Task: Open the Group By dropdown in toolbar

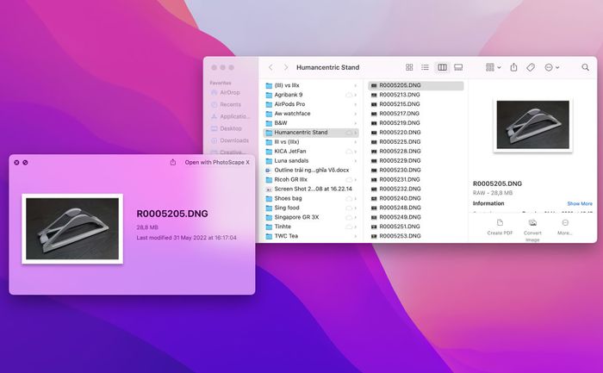Action: [493, 67]
